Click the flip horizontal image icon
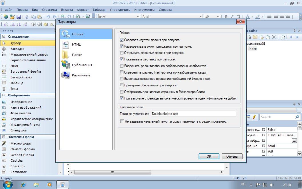 click(19, 24)
